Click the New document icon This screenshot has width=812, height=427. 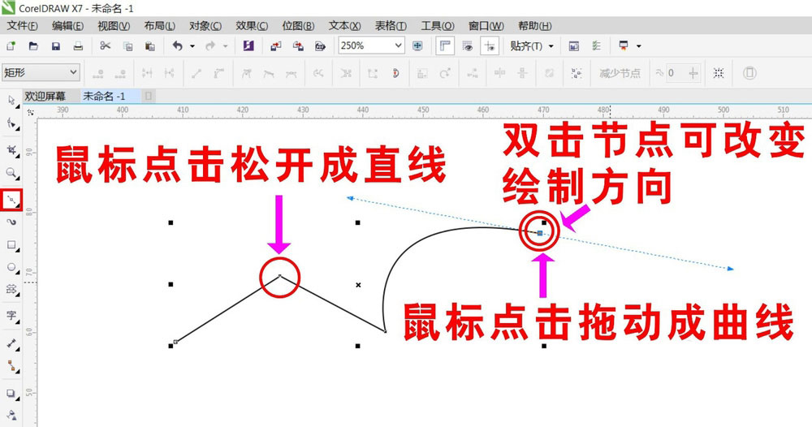point(11,46)
